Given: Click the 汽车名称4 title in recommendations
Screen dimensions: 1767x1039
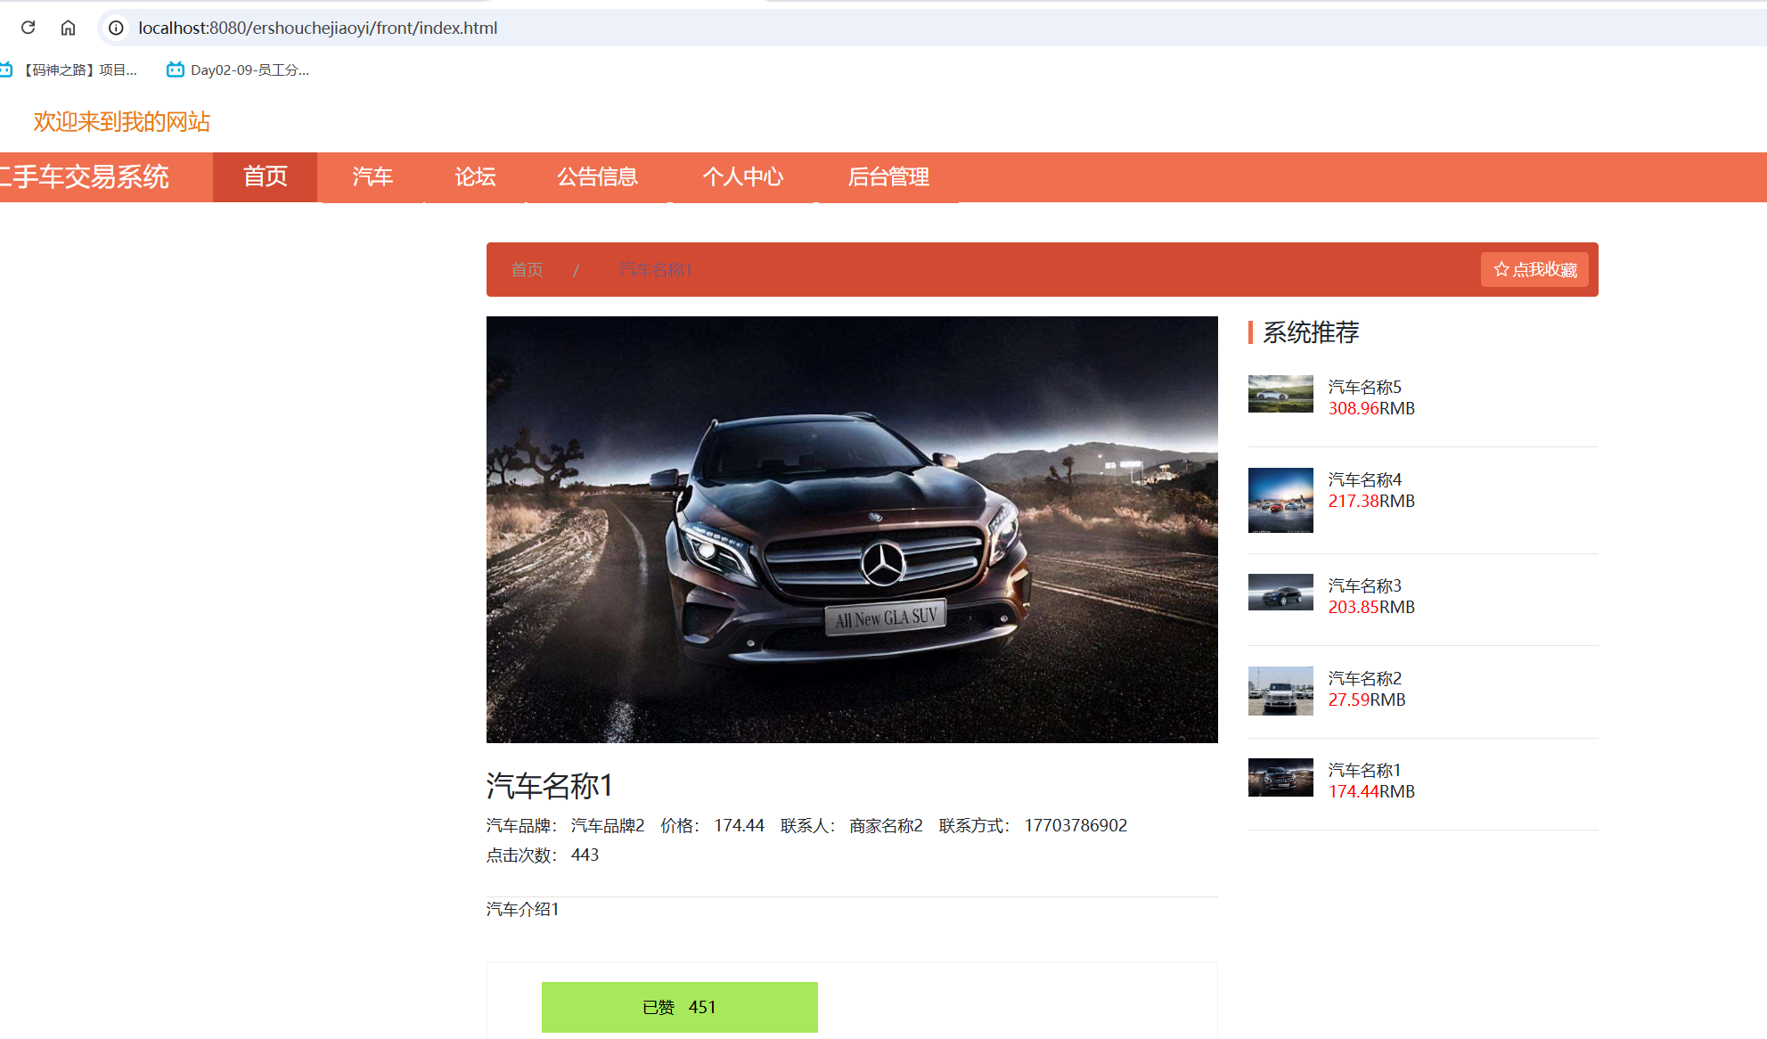Looking at the screenshot, I should pyautogui.click(x=1364, y=479).
